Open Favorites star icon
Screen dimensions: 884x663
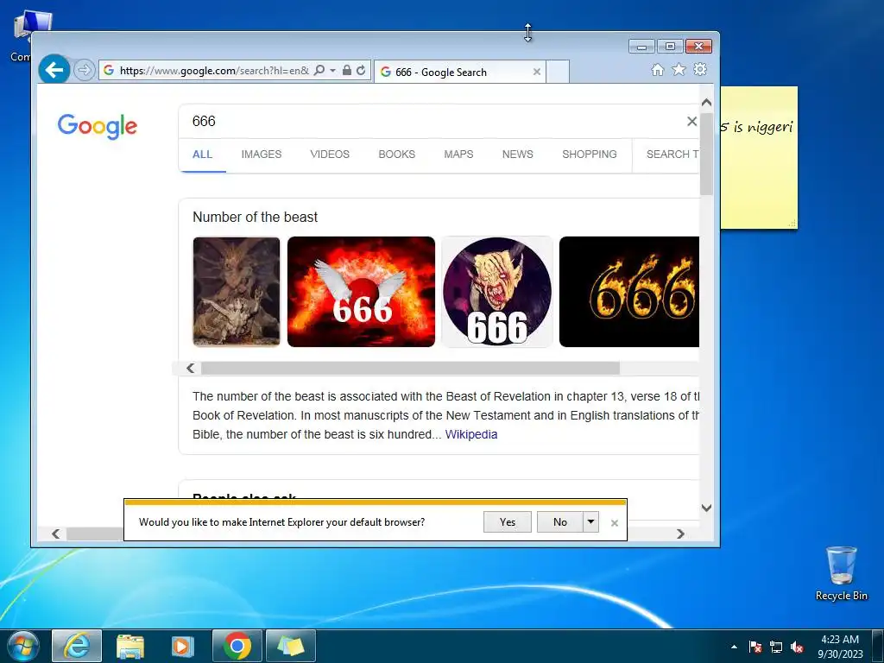679,69
